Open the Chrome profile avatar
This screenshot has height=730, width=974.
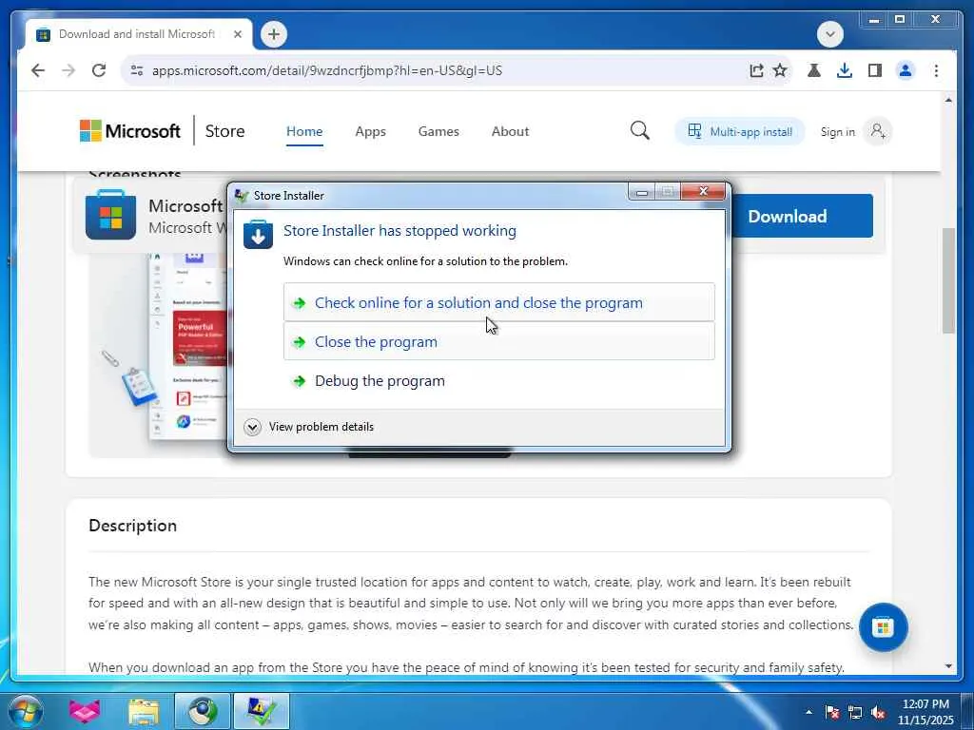(x=906, y=70)
